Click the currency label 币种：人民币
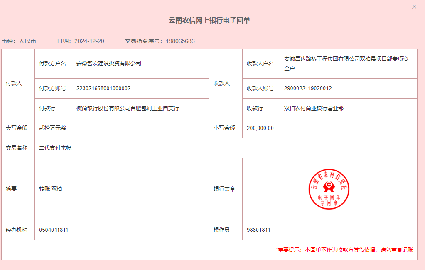The height and width of the screenshot is (270, 425). coord(19,41)
